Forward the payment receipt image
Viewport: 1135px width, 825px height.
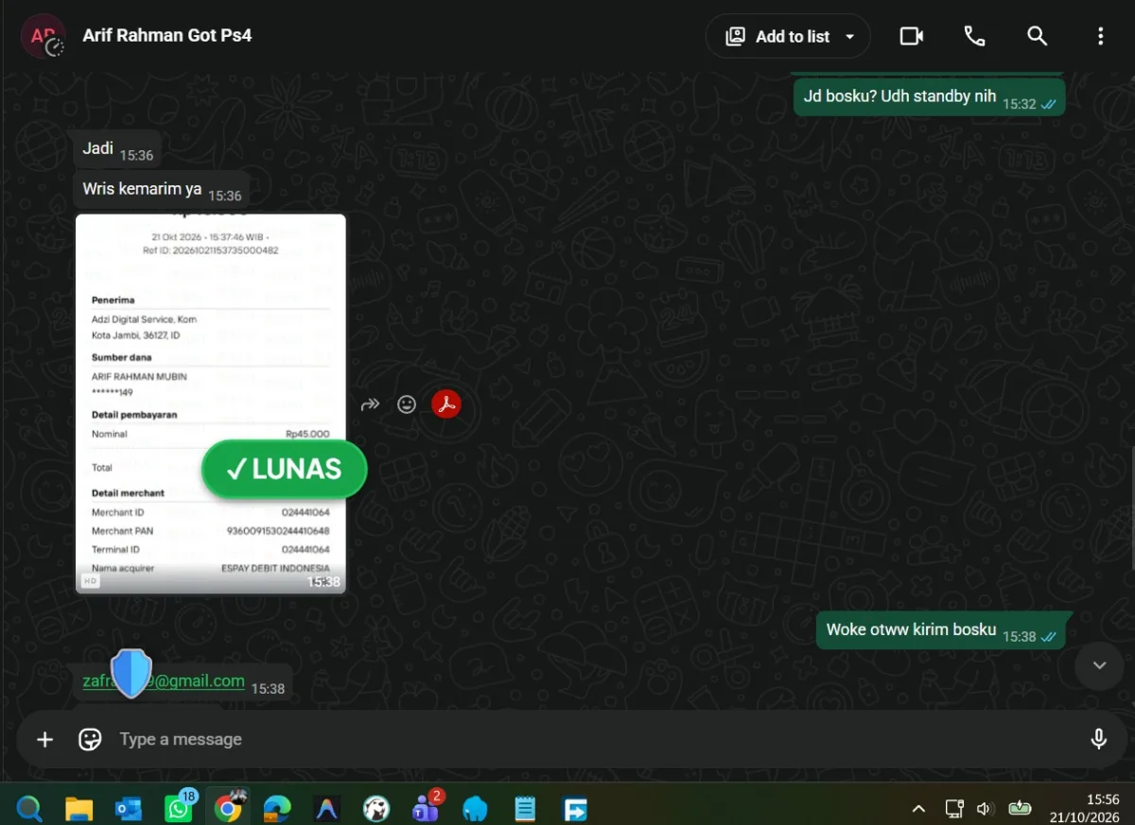[x=370, y=404]
